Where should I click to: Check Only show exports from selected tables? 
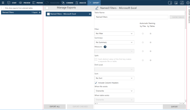click(x=3, y=8)
